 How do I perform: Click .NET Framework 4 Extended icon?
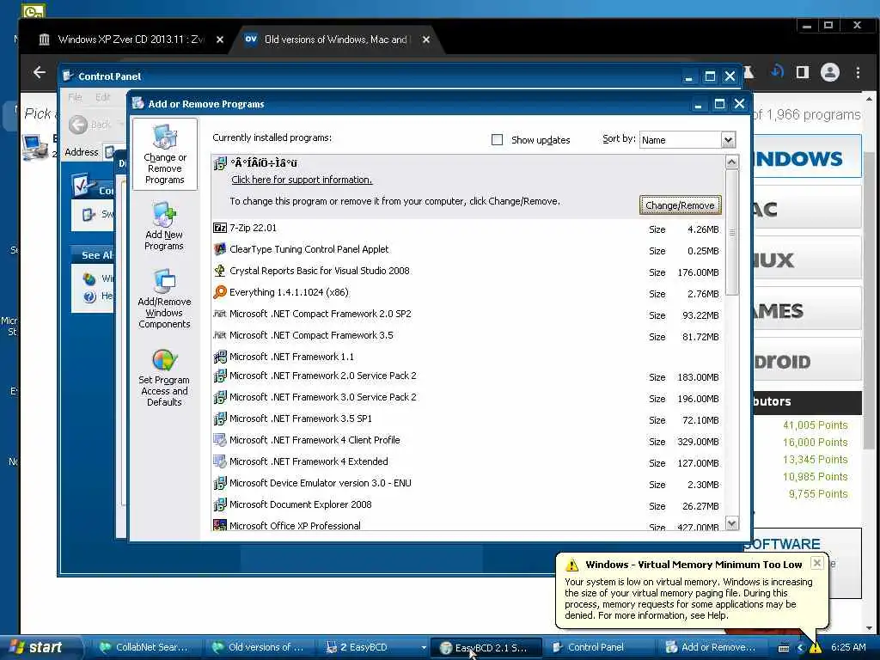220,461
